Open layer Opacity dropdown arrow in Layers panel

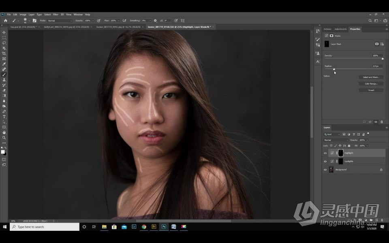(x=368, y=140)
